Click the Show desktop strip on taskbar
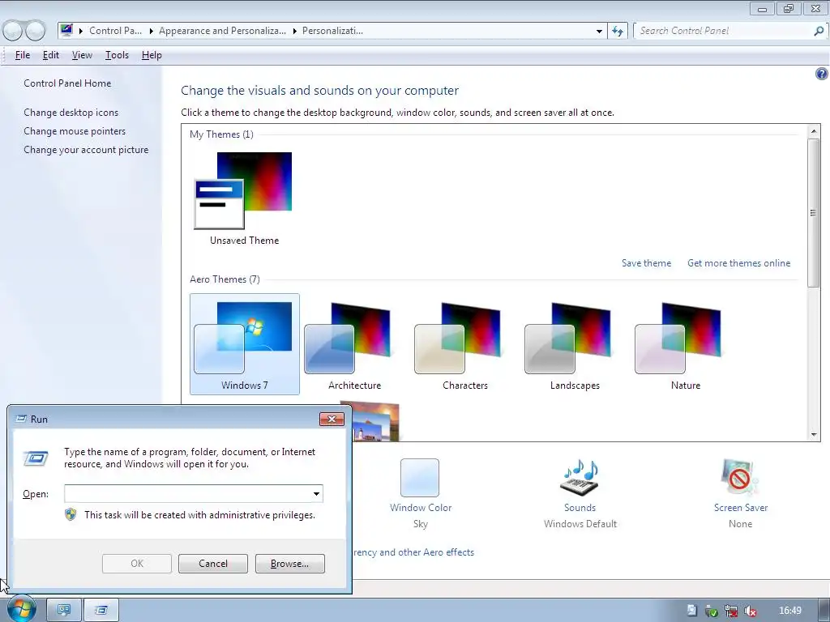830x622 pixels. pyautogui.click(x=824, y=611)
